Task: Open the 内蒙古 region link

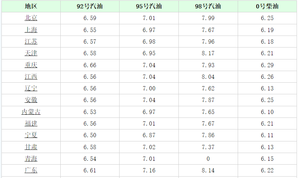Action: pyautogui.click(x=31, y=112)
